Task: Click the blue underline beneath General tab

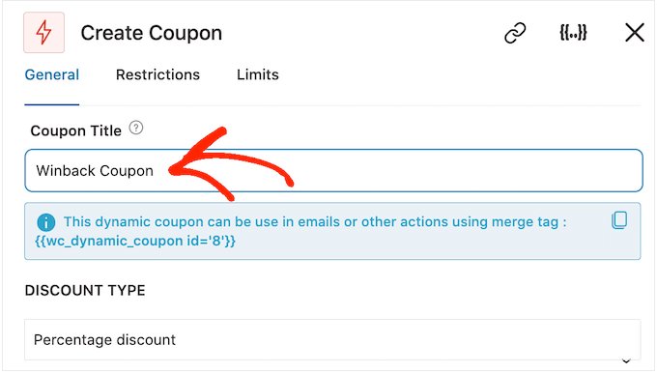Action: tap(52, 104)
